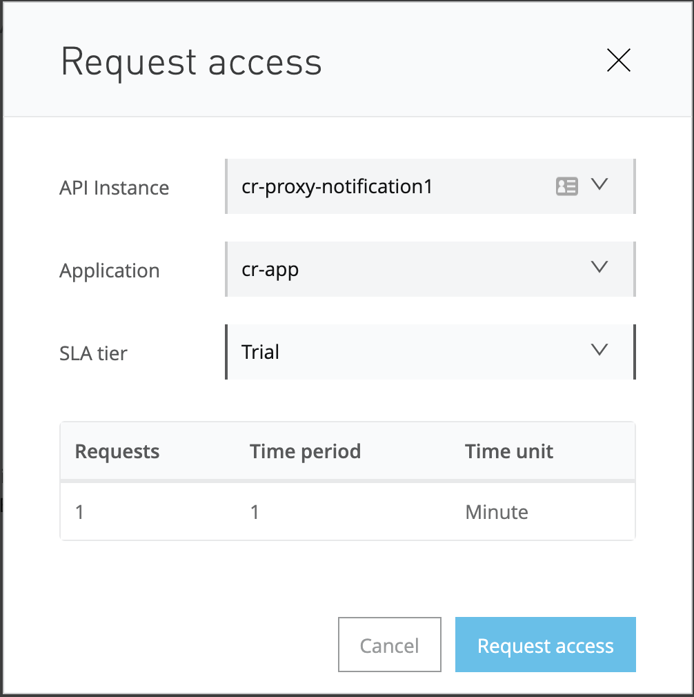Close the Request access dialog
This screenshot has height=697, width=694.
(618, 61)
